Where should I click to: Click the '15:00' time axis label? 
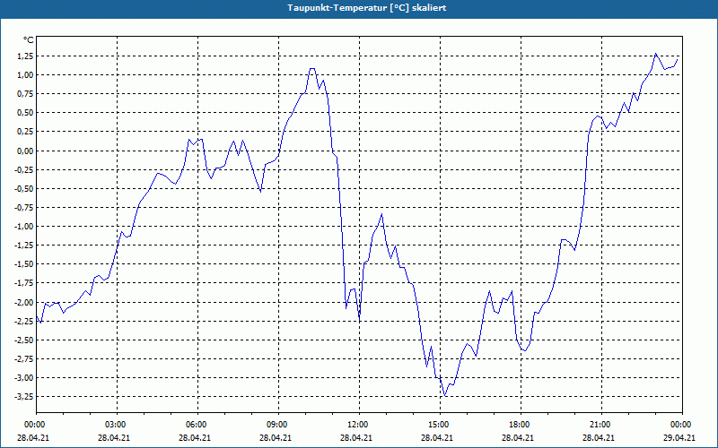440,424
